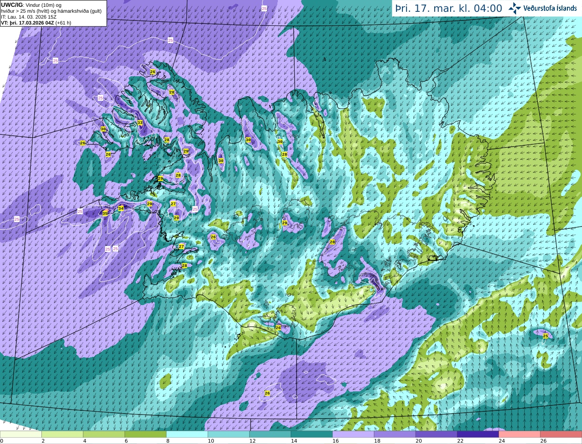Click the legend scale number 10
This screenshot has height=444, width=582.
click(x=211, y=441)
